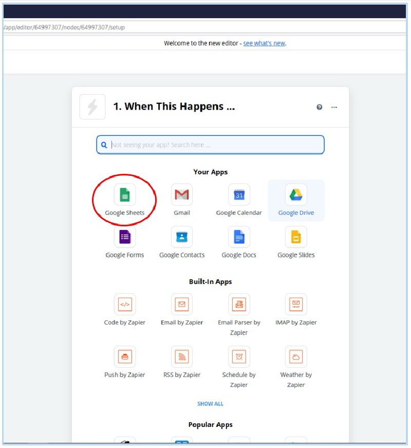The width and height of the screenshot is (411, 448).
Task: Pick the Google Docs app icon
Action: tap(239, 237)
